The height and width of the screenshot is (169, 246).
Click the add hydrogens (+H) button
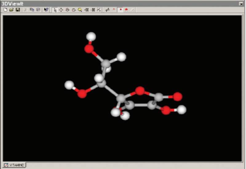tap(87, 10)
